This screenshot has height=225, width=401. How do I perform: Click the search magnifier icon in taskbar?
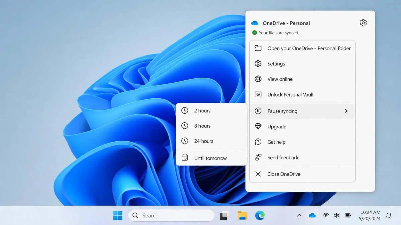click(x=135, y=215)
